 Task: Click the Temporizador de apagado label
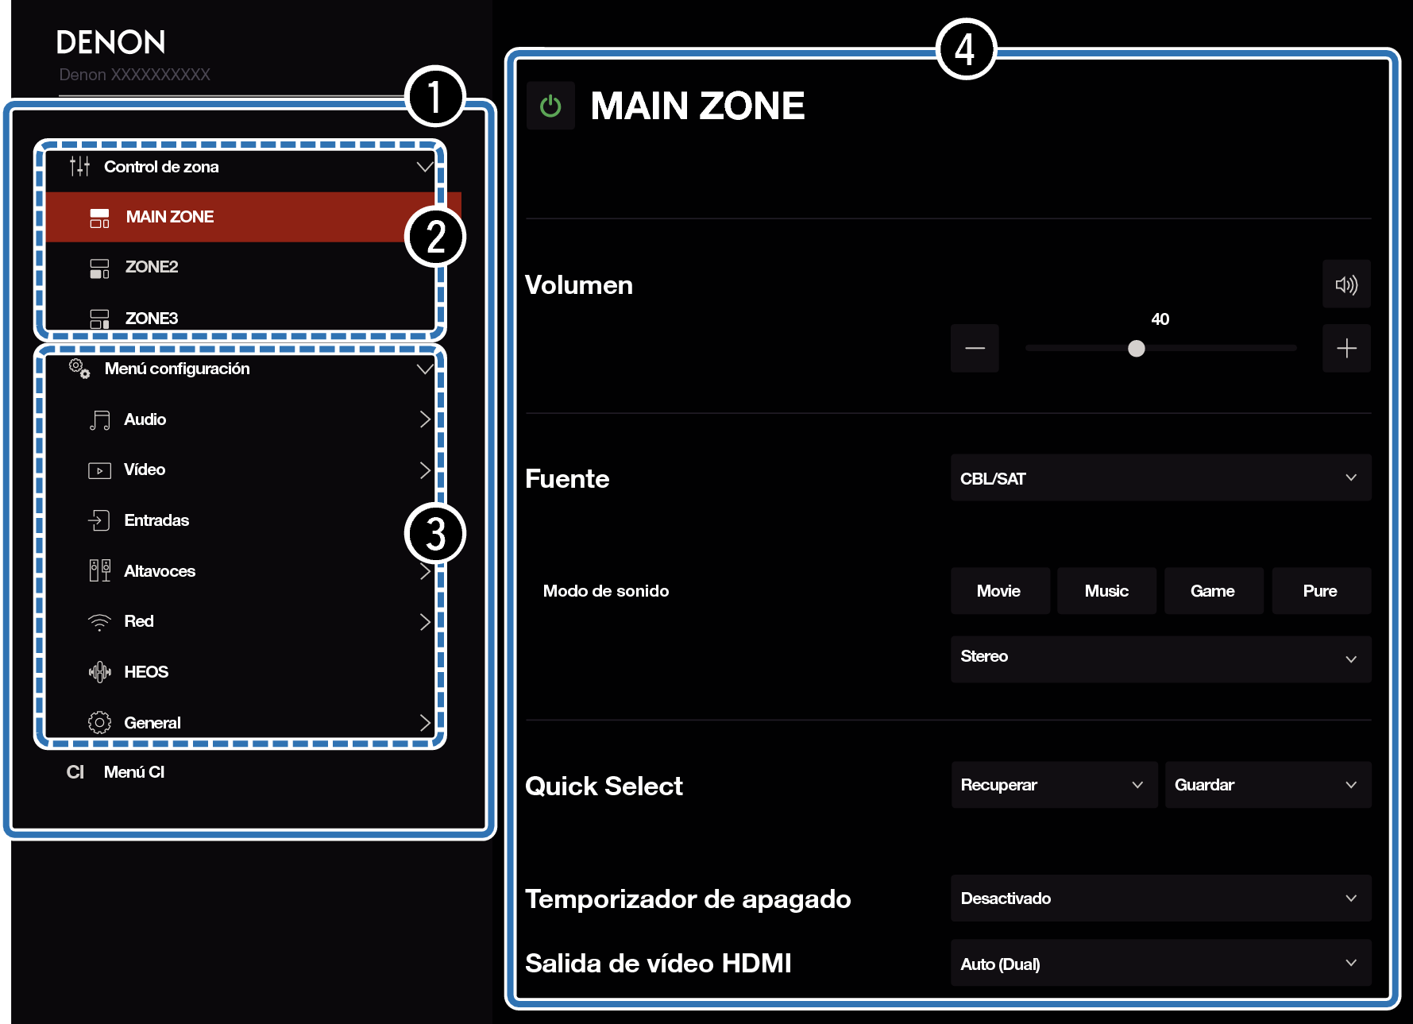[x=688, y=898]
